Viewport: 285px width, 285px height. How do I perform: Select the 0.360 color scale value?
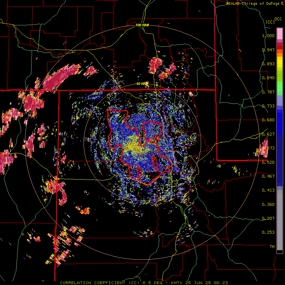[x=268, y=204]
